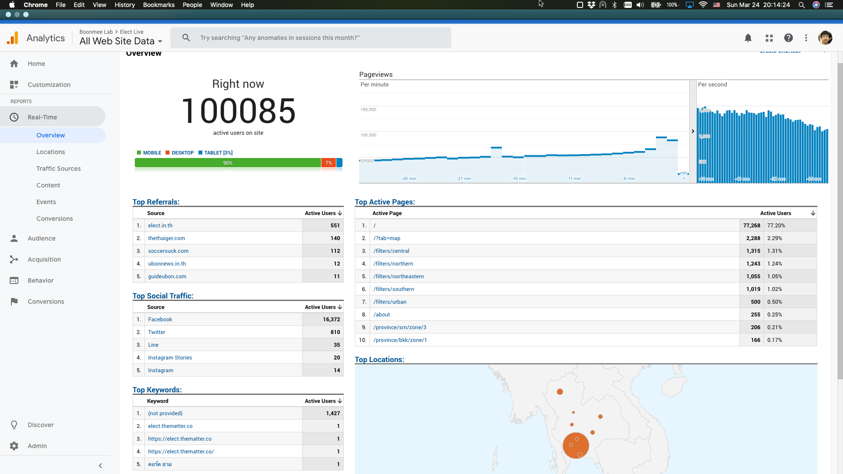This screenshot has height=474, width=843.
Task: Open the thethaiger.com referral link
Action: 166,238
